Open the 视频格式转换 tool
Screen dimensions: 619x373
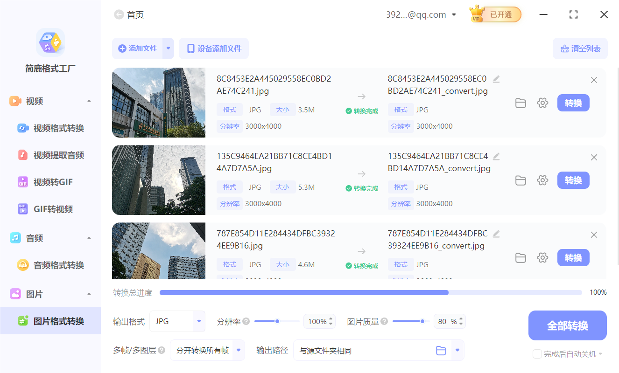tap(51, 128)
